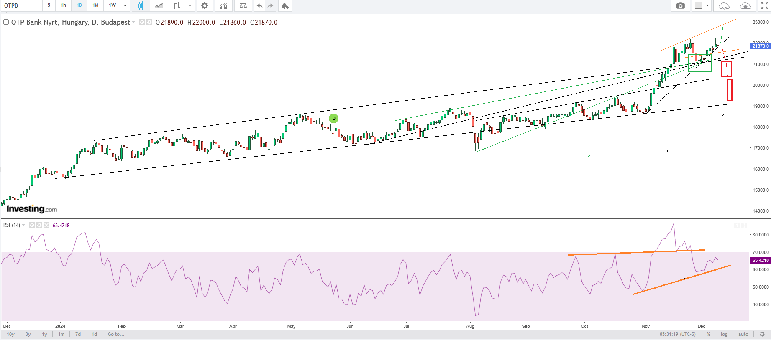Hide the OTP Bank series with eye icon
771x340 pixels.
(x=142, y=23)
